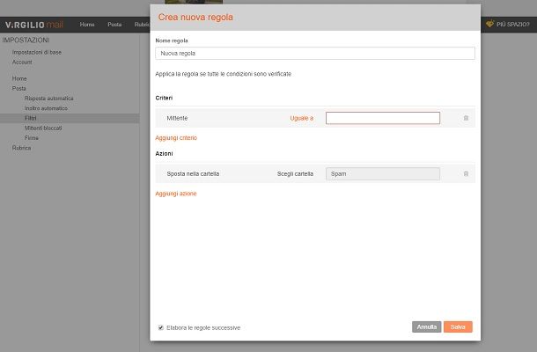Click the IMPOSTAZIONI heading
Screen dimensions: 537x352
pyautogui.click(x=26, y=40)
